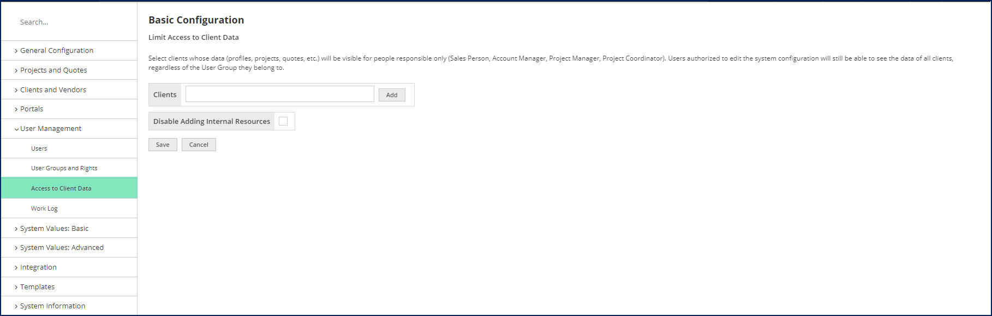Click the Disable Adding Internal Resources label
Image resolution: width=992 pixels, height=316 pixels.
[212, 121]
